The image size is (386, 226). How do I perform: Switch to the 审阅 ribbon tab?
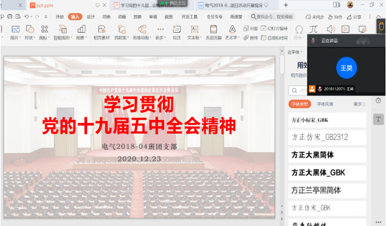click(x=153, y=17)
